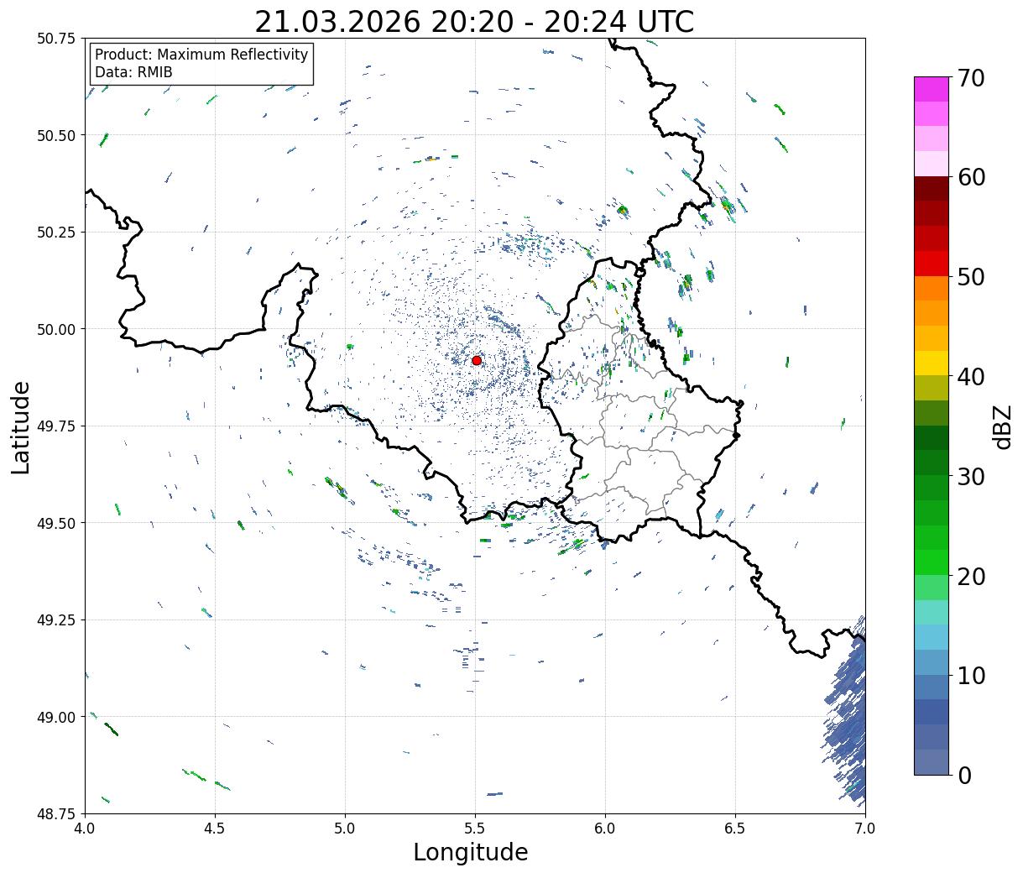Pick the yellow swatch just above 40 dBZ
Image resolution: width=1023 pixels, height=873 pixels.
point(932,363)
